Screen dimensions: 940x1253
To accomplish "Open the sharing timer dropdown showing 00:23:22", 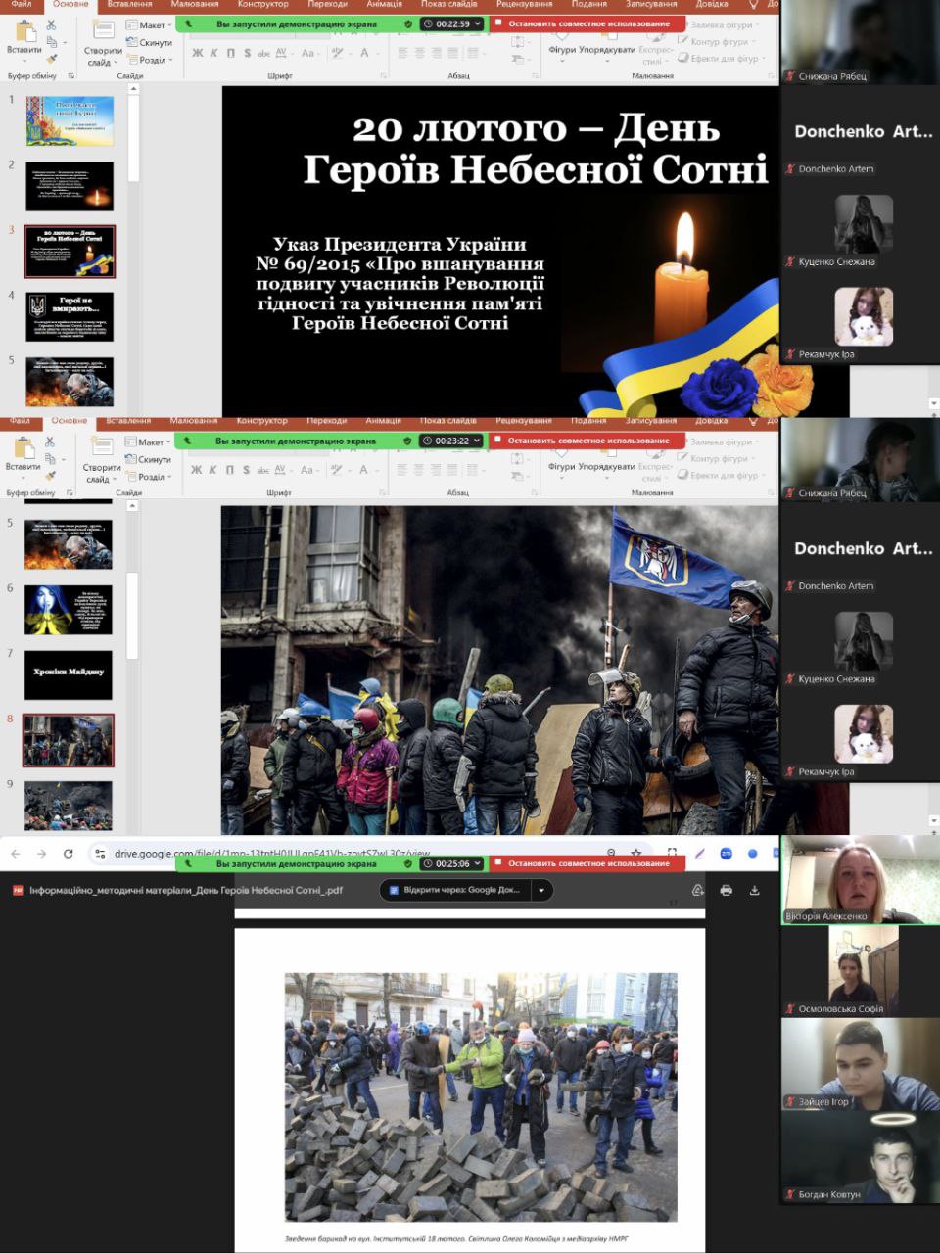I will click(x=450, y=441).
